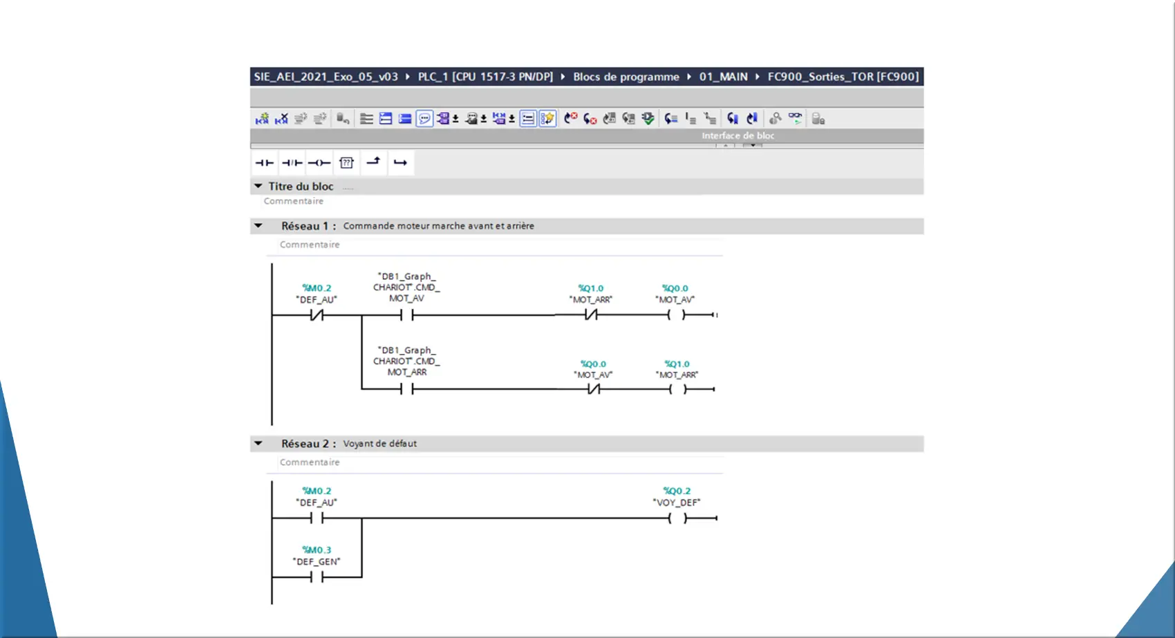Click the left blue navigation arrow icon
This screenshot has height=638, width=1175.
point(733,119)
